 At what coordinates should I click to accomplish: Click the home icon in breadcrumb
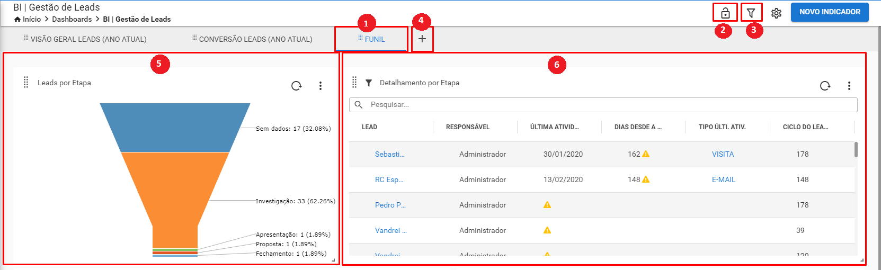click(17, 19)
